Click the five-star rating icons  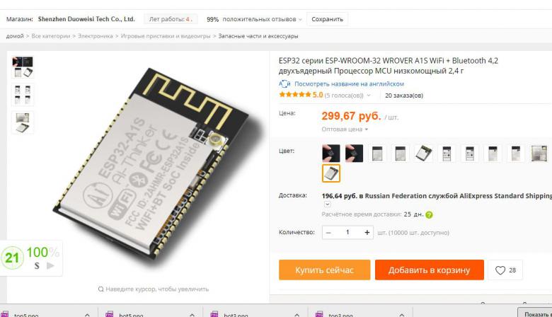(x=295, y=95)
